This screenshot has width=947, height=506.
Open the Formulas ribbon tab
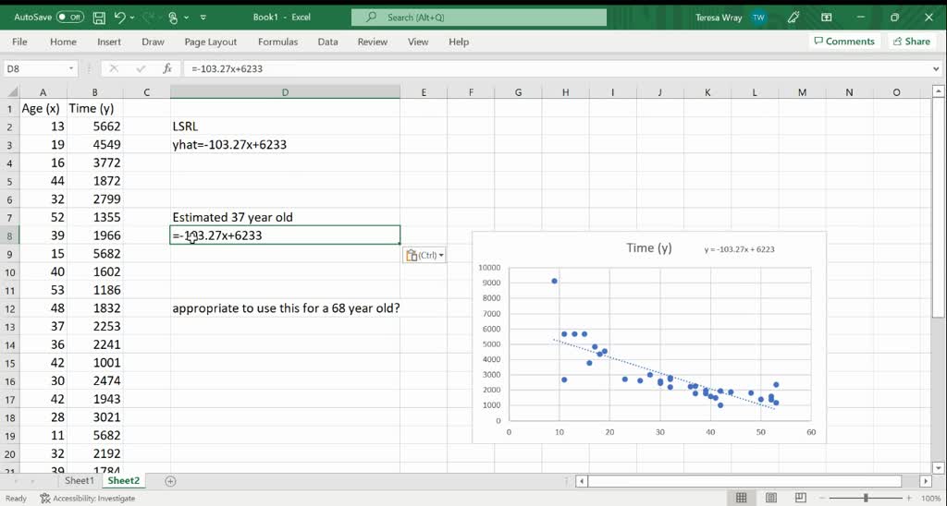click(277, 42)
